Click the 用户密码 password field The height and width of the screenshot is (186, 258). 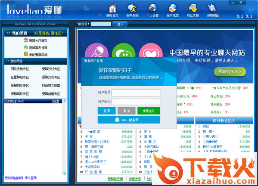point(136,102)
